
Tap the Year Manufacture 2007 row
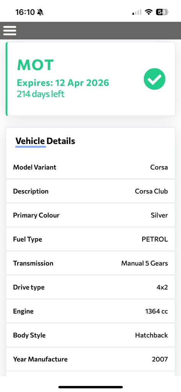coord(90,359)
